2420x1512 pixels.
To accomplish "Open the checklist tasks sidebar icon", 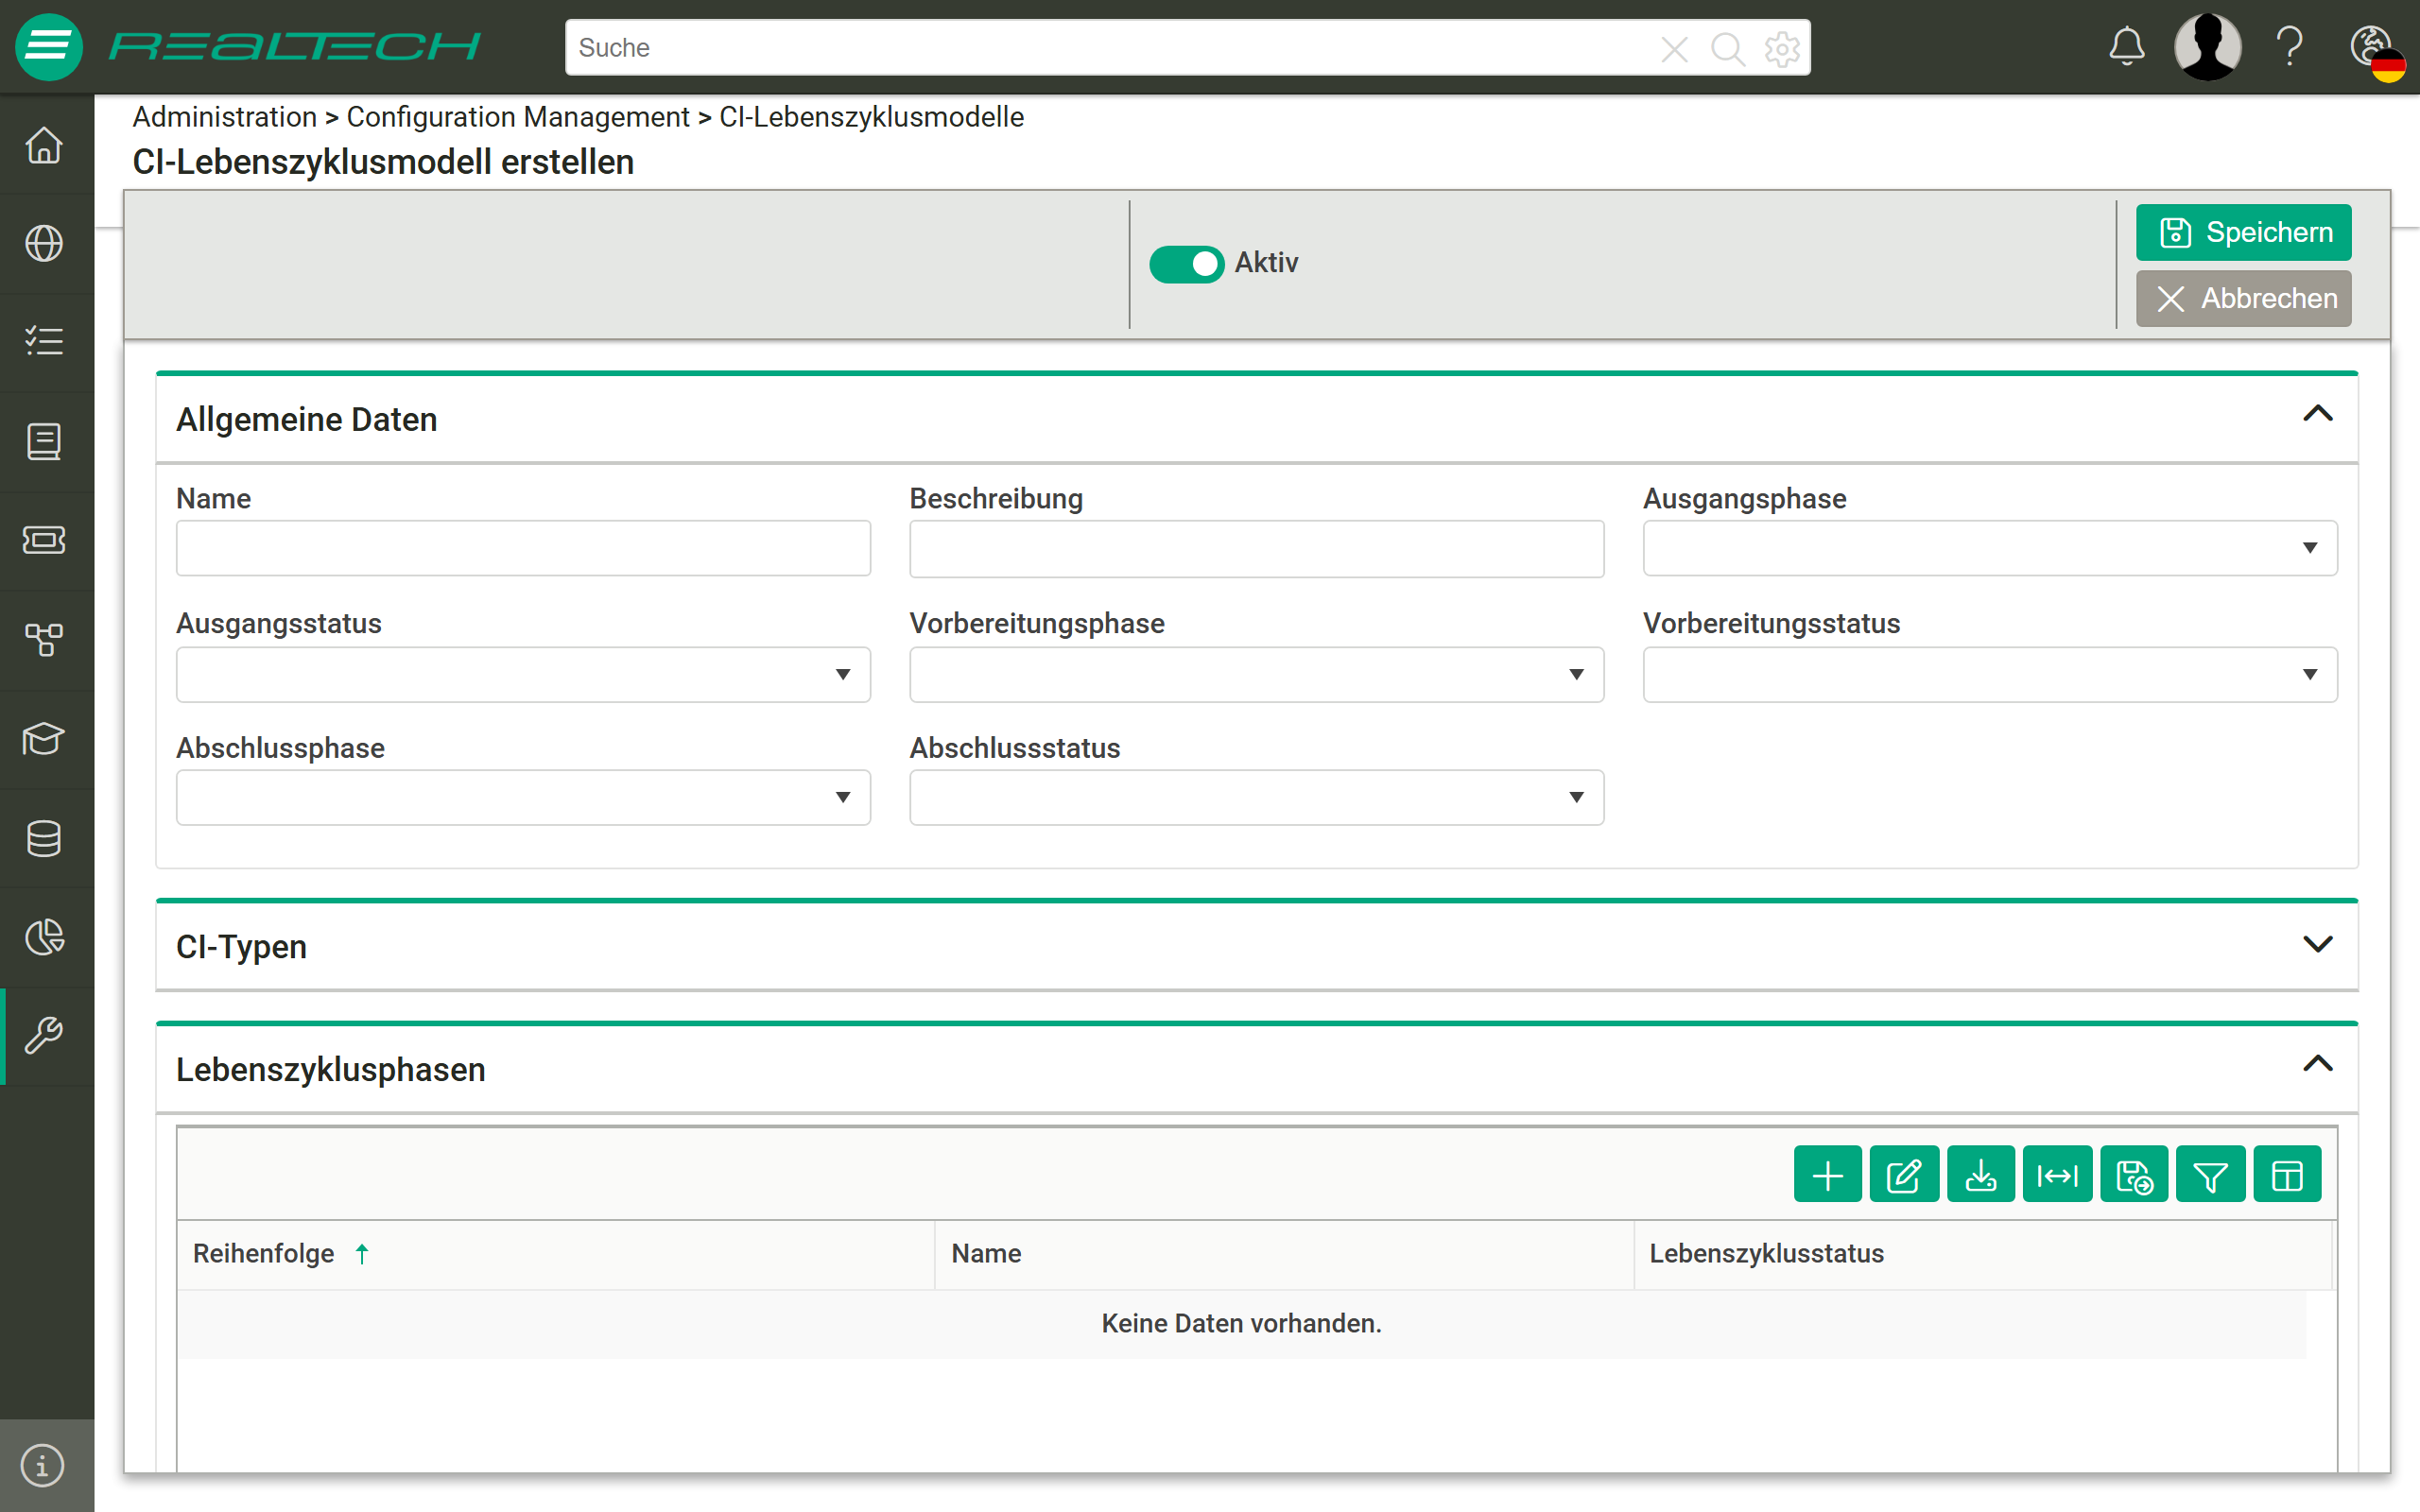I will (x=44, y=342).
